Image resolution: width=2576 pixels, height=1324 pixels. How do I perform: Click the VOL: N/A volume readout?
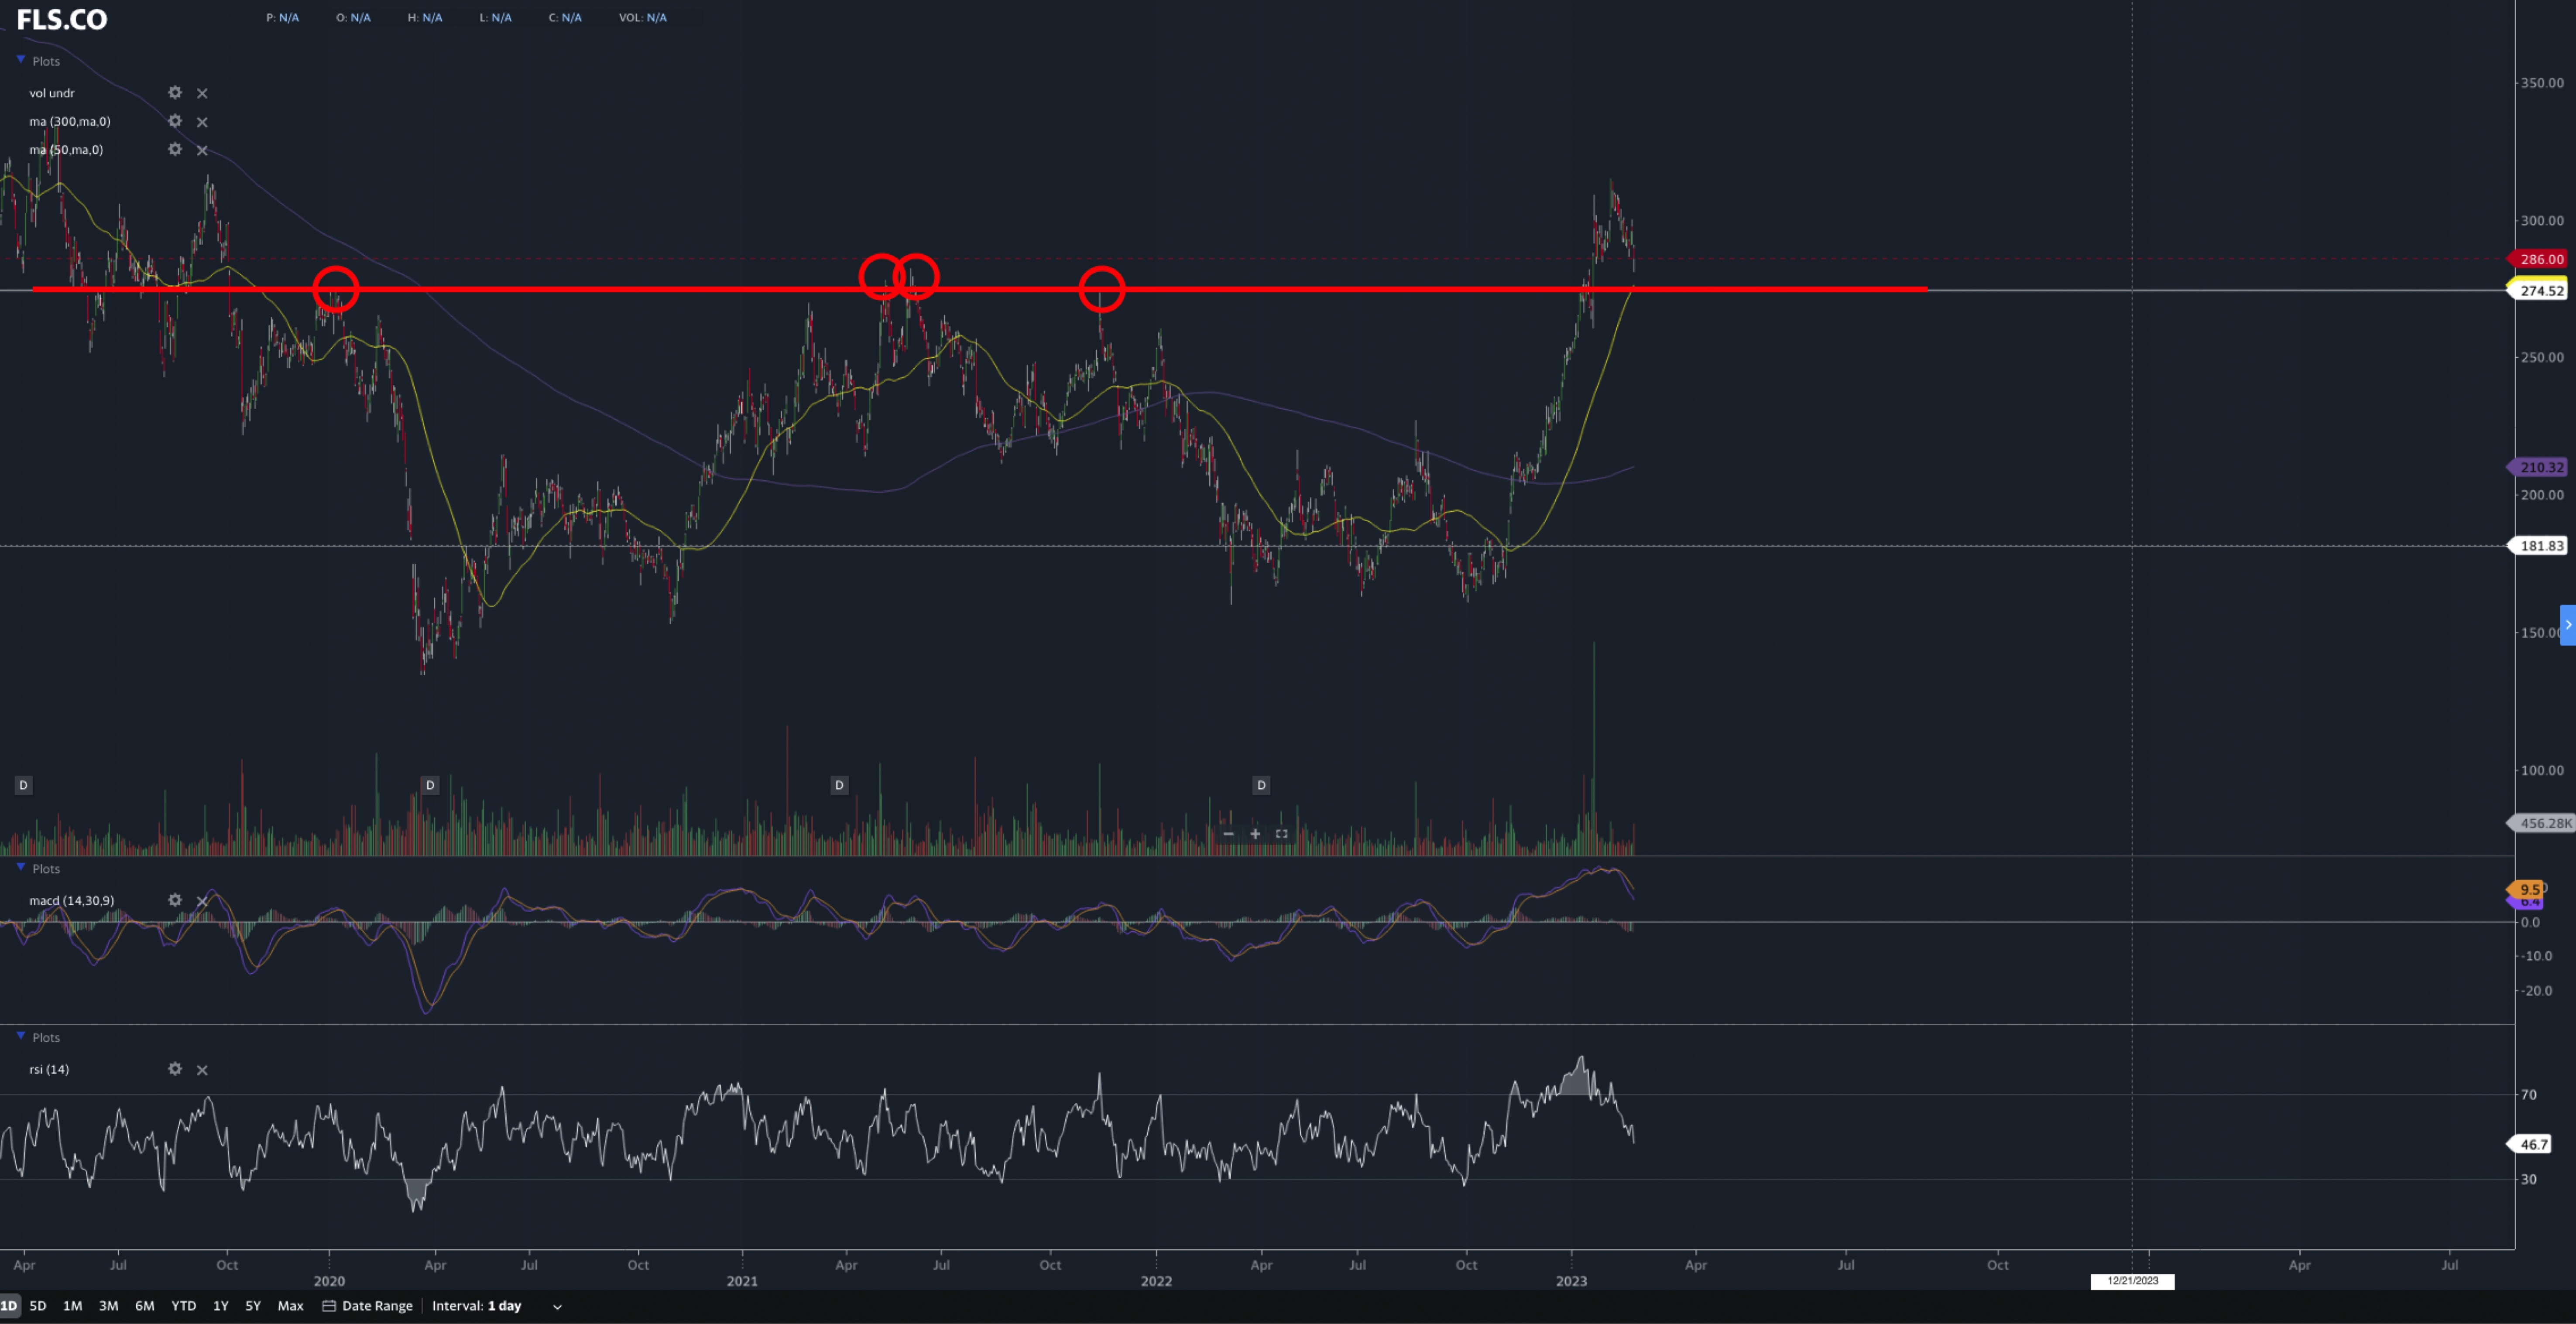[643, 17]
